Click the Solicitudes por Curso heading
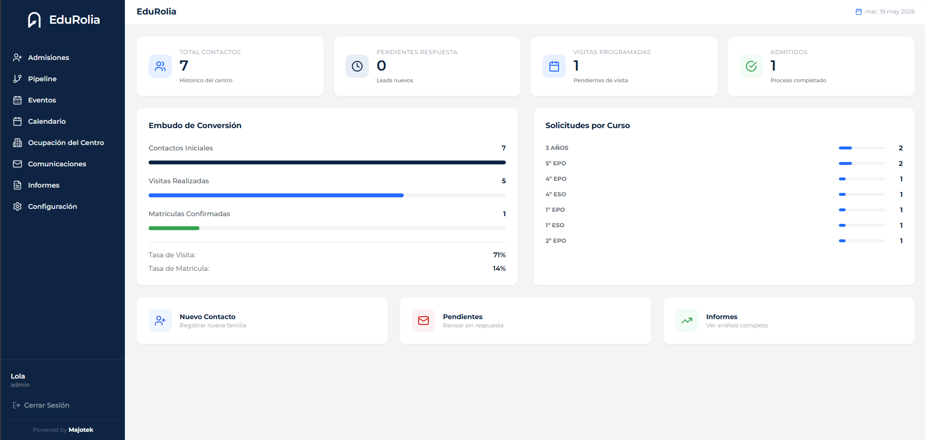Viewport: 925px width, 440px height. click(x=588, y=125)
